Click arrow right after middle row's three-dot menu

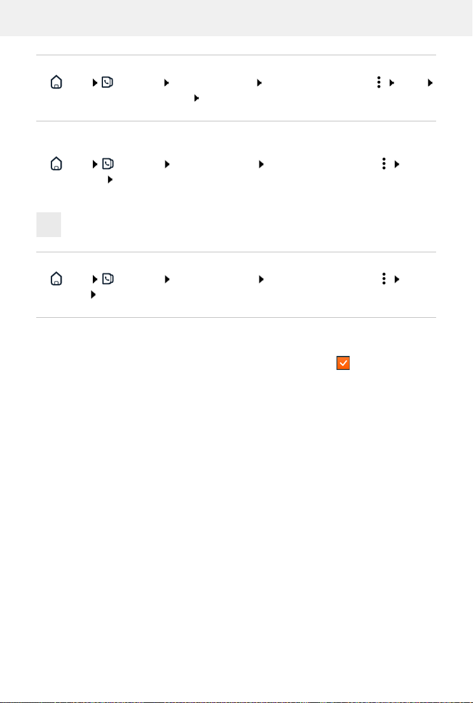(397, 164)
